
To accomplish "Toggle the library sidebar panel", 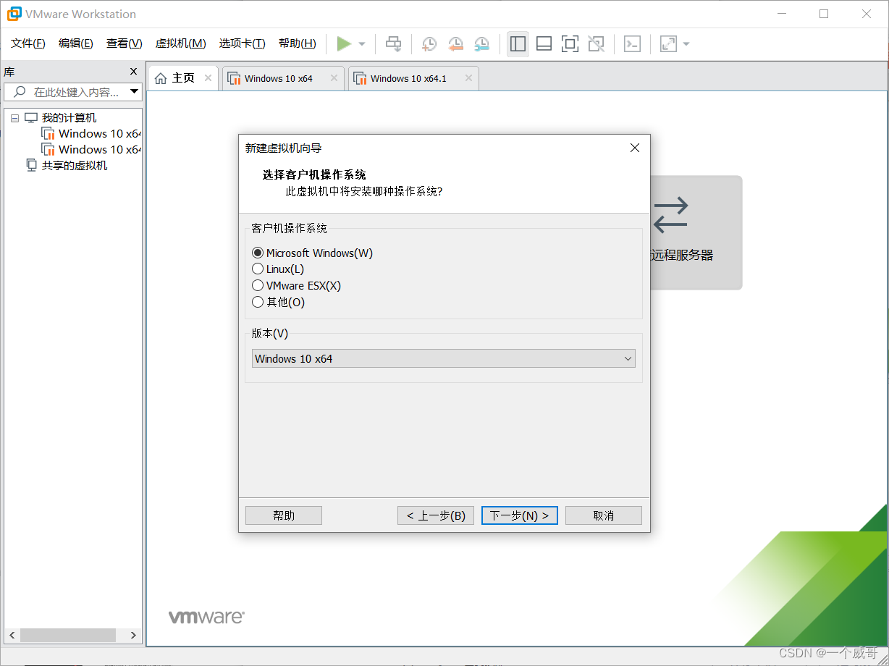I will tap(518, 44).
